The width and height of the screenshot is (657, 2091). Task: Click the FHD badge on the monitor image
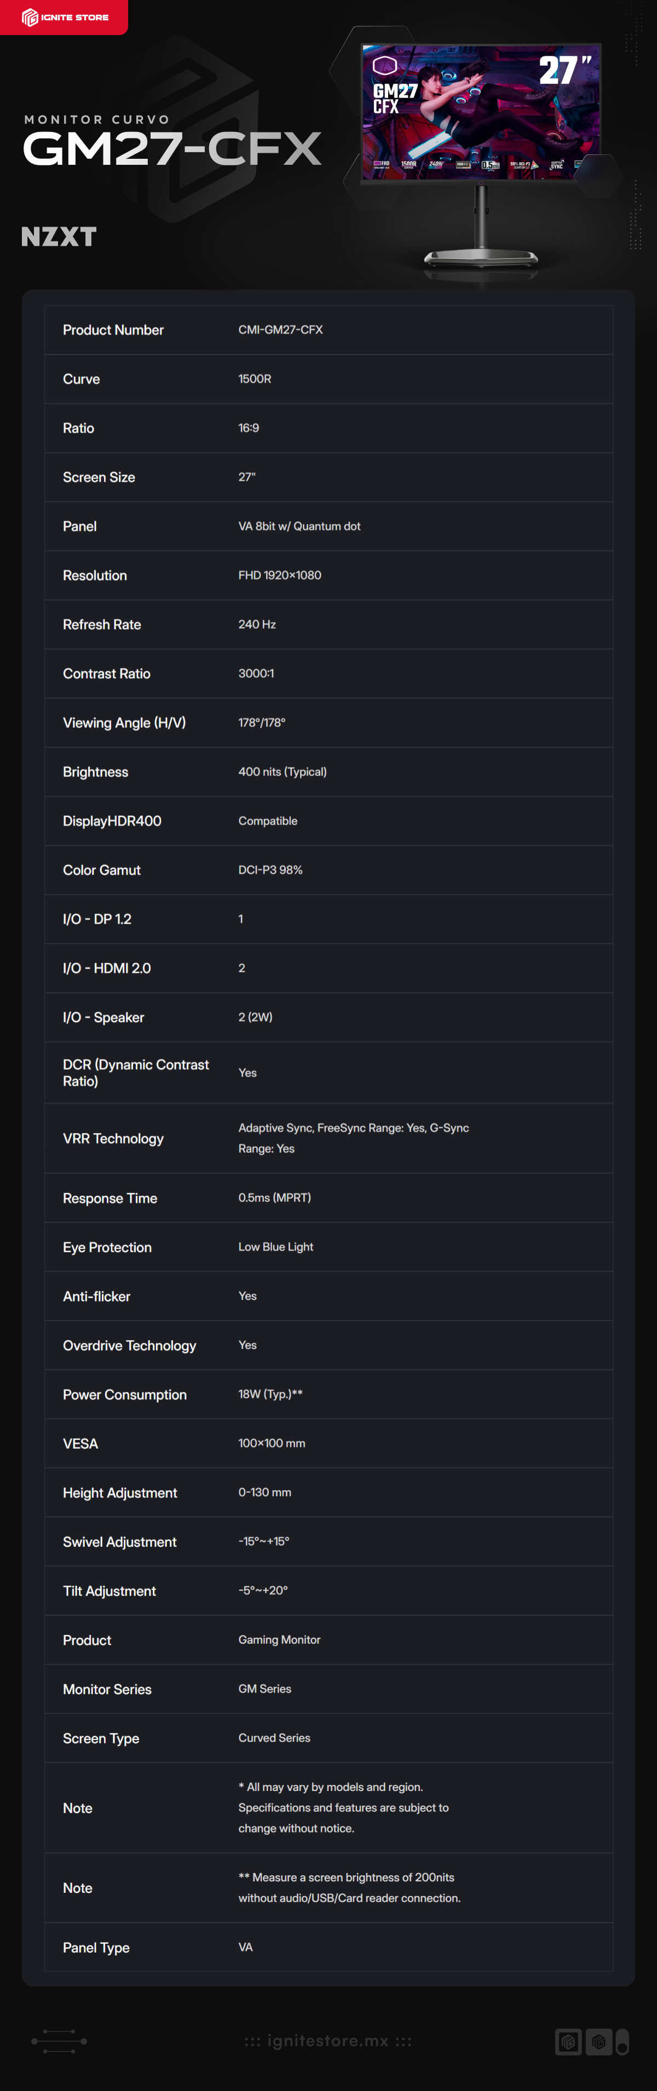pos(381,164)
